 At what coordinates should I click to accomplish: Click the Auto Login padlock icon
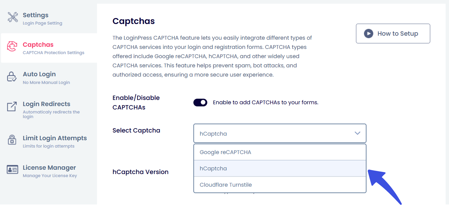pos(12,77)
